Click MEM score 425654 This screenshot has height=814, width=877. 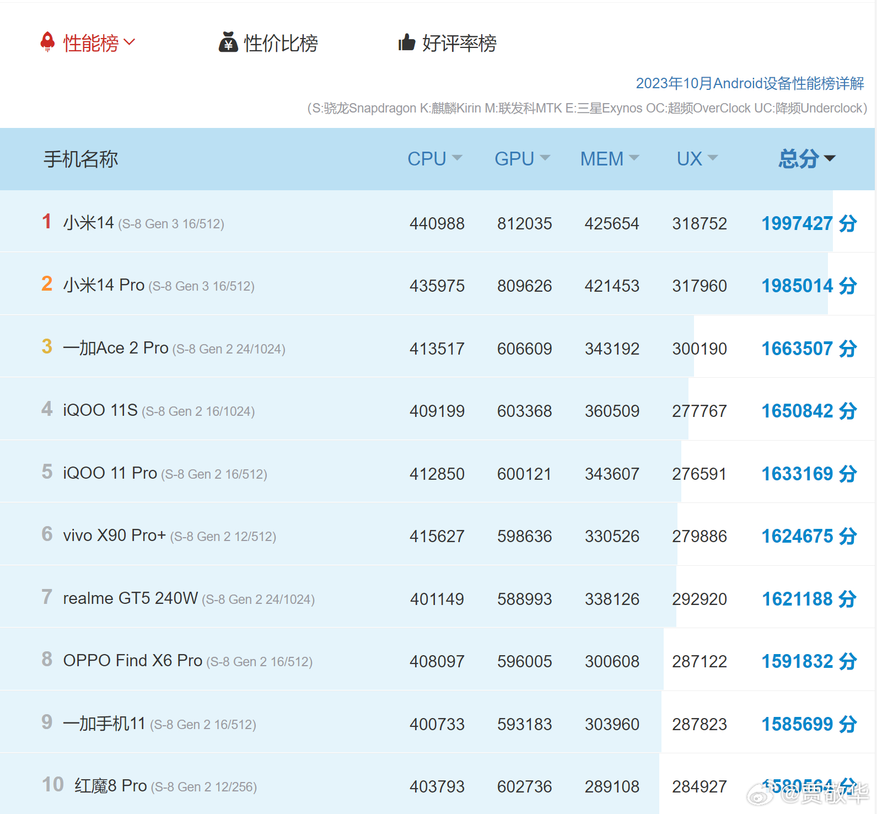point(612,223)
